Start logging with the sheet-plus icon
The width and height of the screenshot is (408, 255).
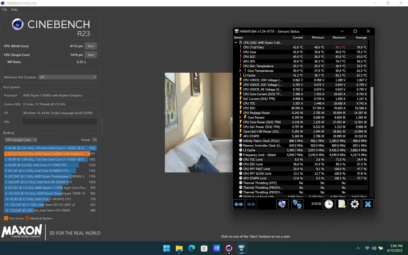342,204
